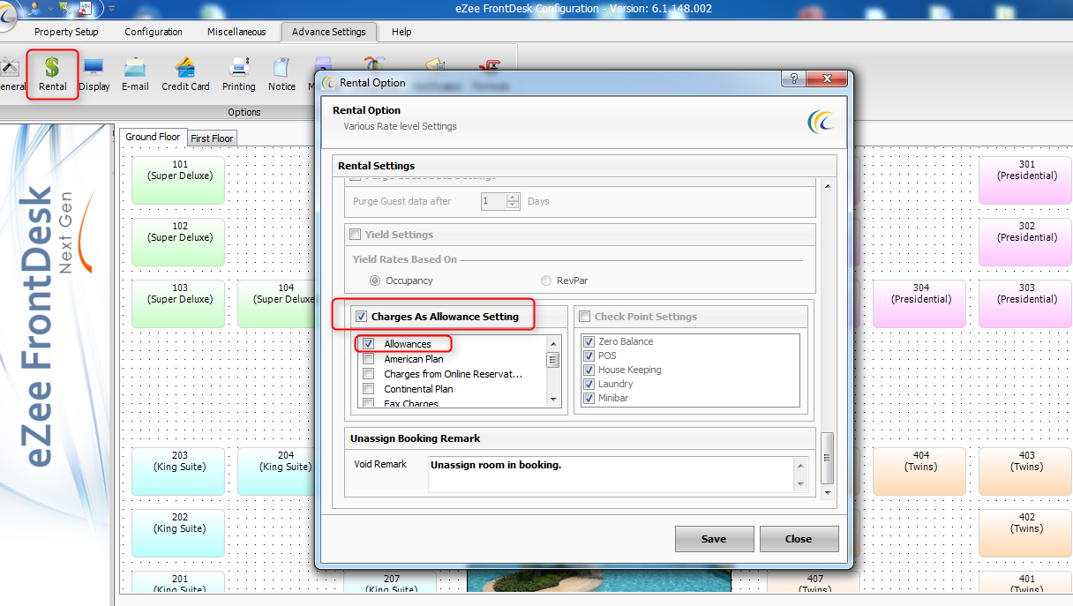Select room 202 King Suite
The width and height of the screenshot is (1073, 606).
pos(178,534)
